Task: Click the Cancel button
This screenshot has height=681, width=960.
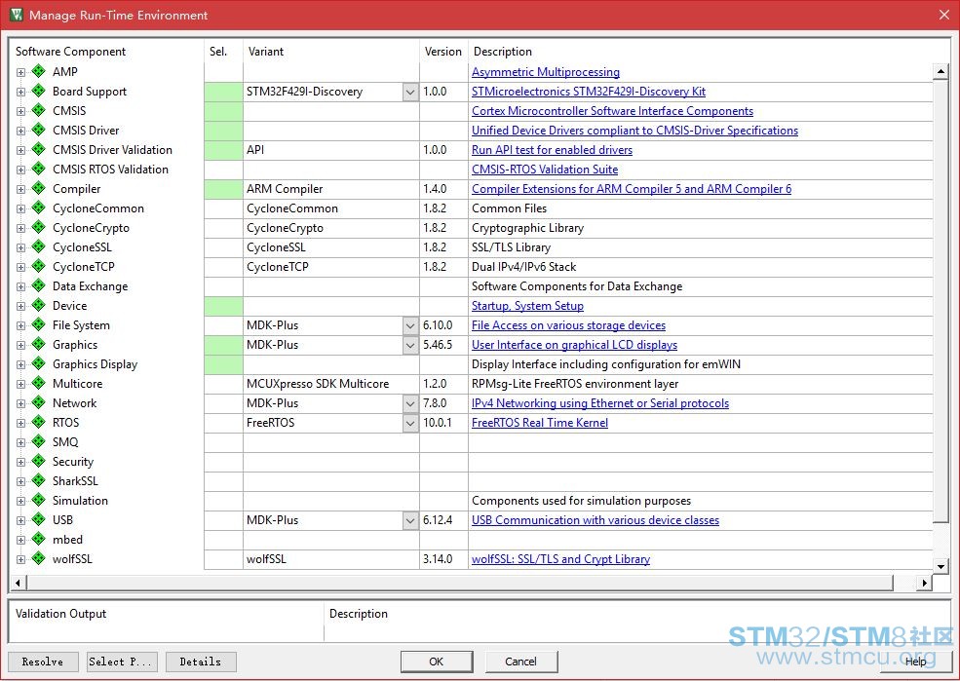Action: click(521, 662)
